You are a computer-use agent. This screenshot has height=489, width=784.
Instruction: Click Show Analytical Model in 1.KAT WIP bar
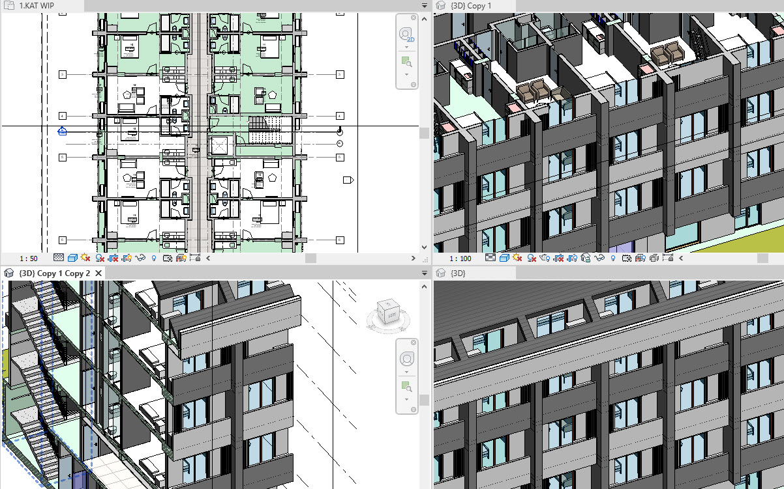tap(181, 258)
